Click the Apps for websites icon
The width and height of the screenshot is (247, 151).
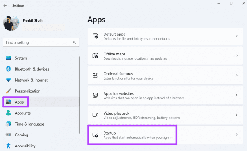95,95
